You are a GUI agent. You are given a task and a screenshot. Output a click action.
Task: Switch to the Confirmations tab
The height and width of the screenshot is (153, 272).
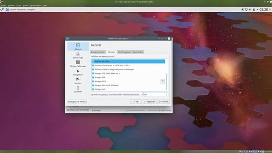(124, 52)
